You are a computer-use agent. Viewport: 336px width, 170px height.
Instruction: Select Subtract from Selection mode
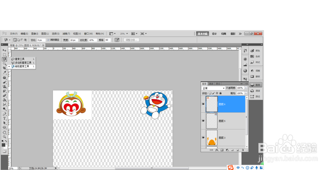[x=22, y=40]
